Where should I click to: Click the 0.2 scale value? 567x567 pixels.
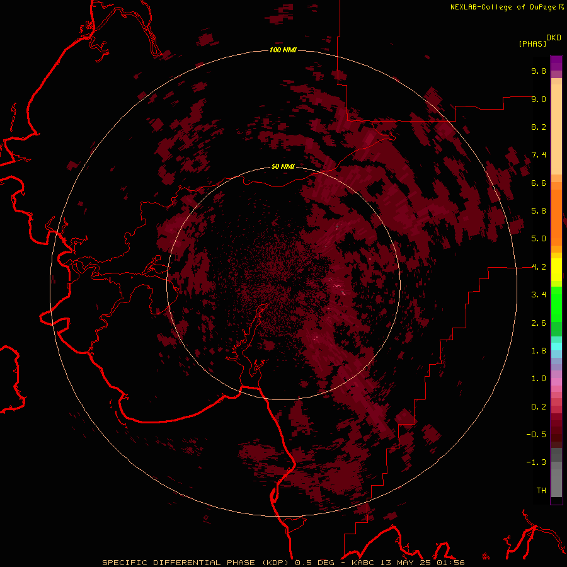coord(539,407)
